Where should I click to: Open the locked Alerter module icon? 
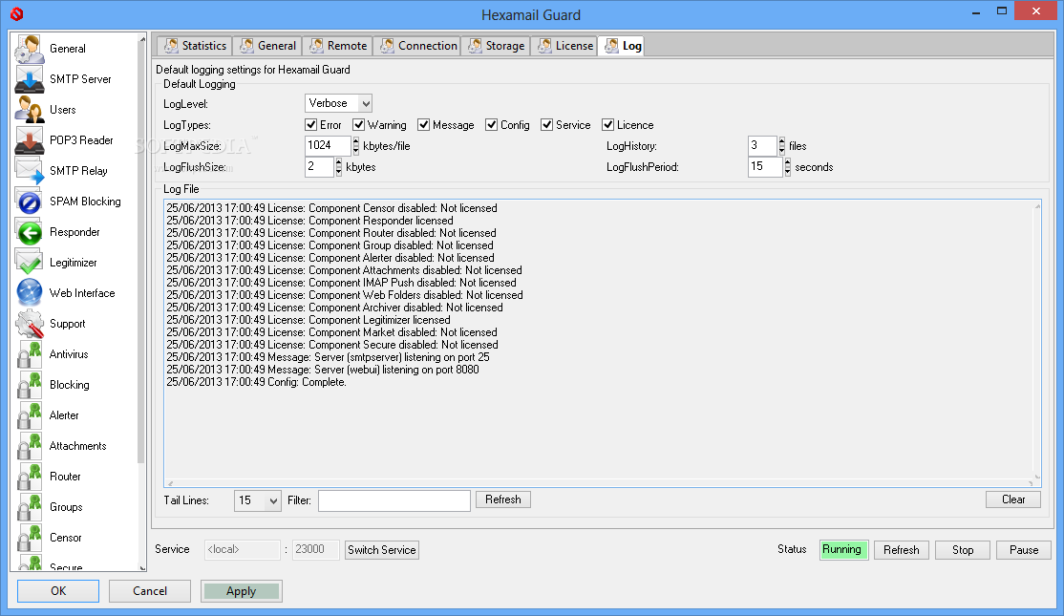point(30,415)
